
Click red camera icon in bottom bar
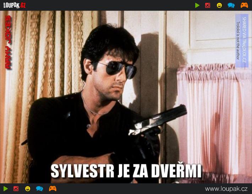click(16, 189)
